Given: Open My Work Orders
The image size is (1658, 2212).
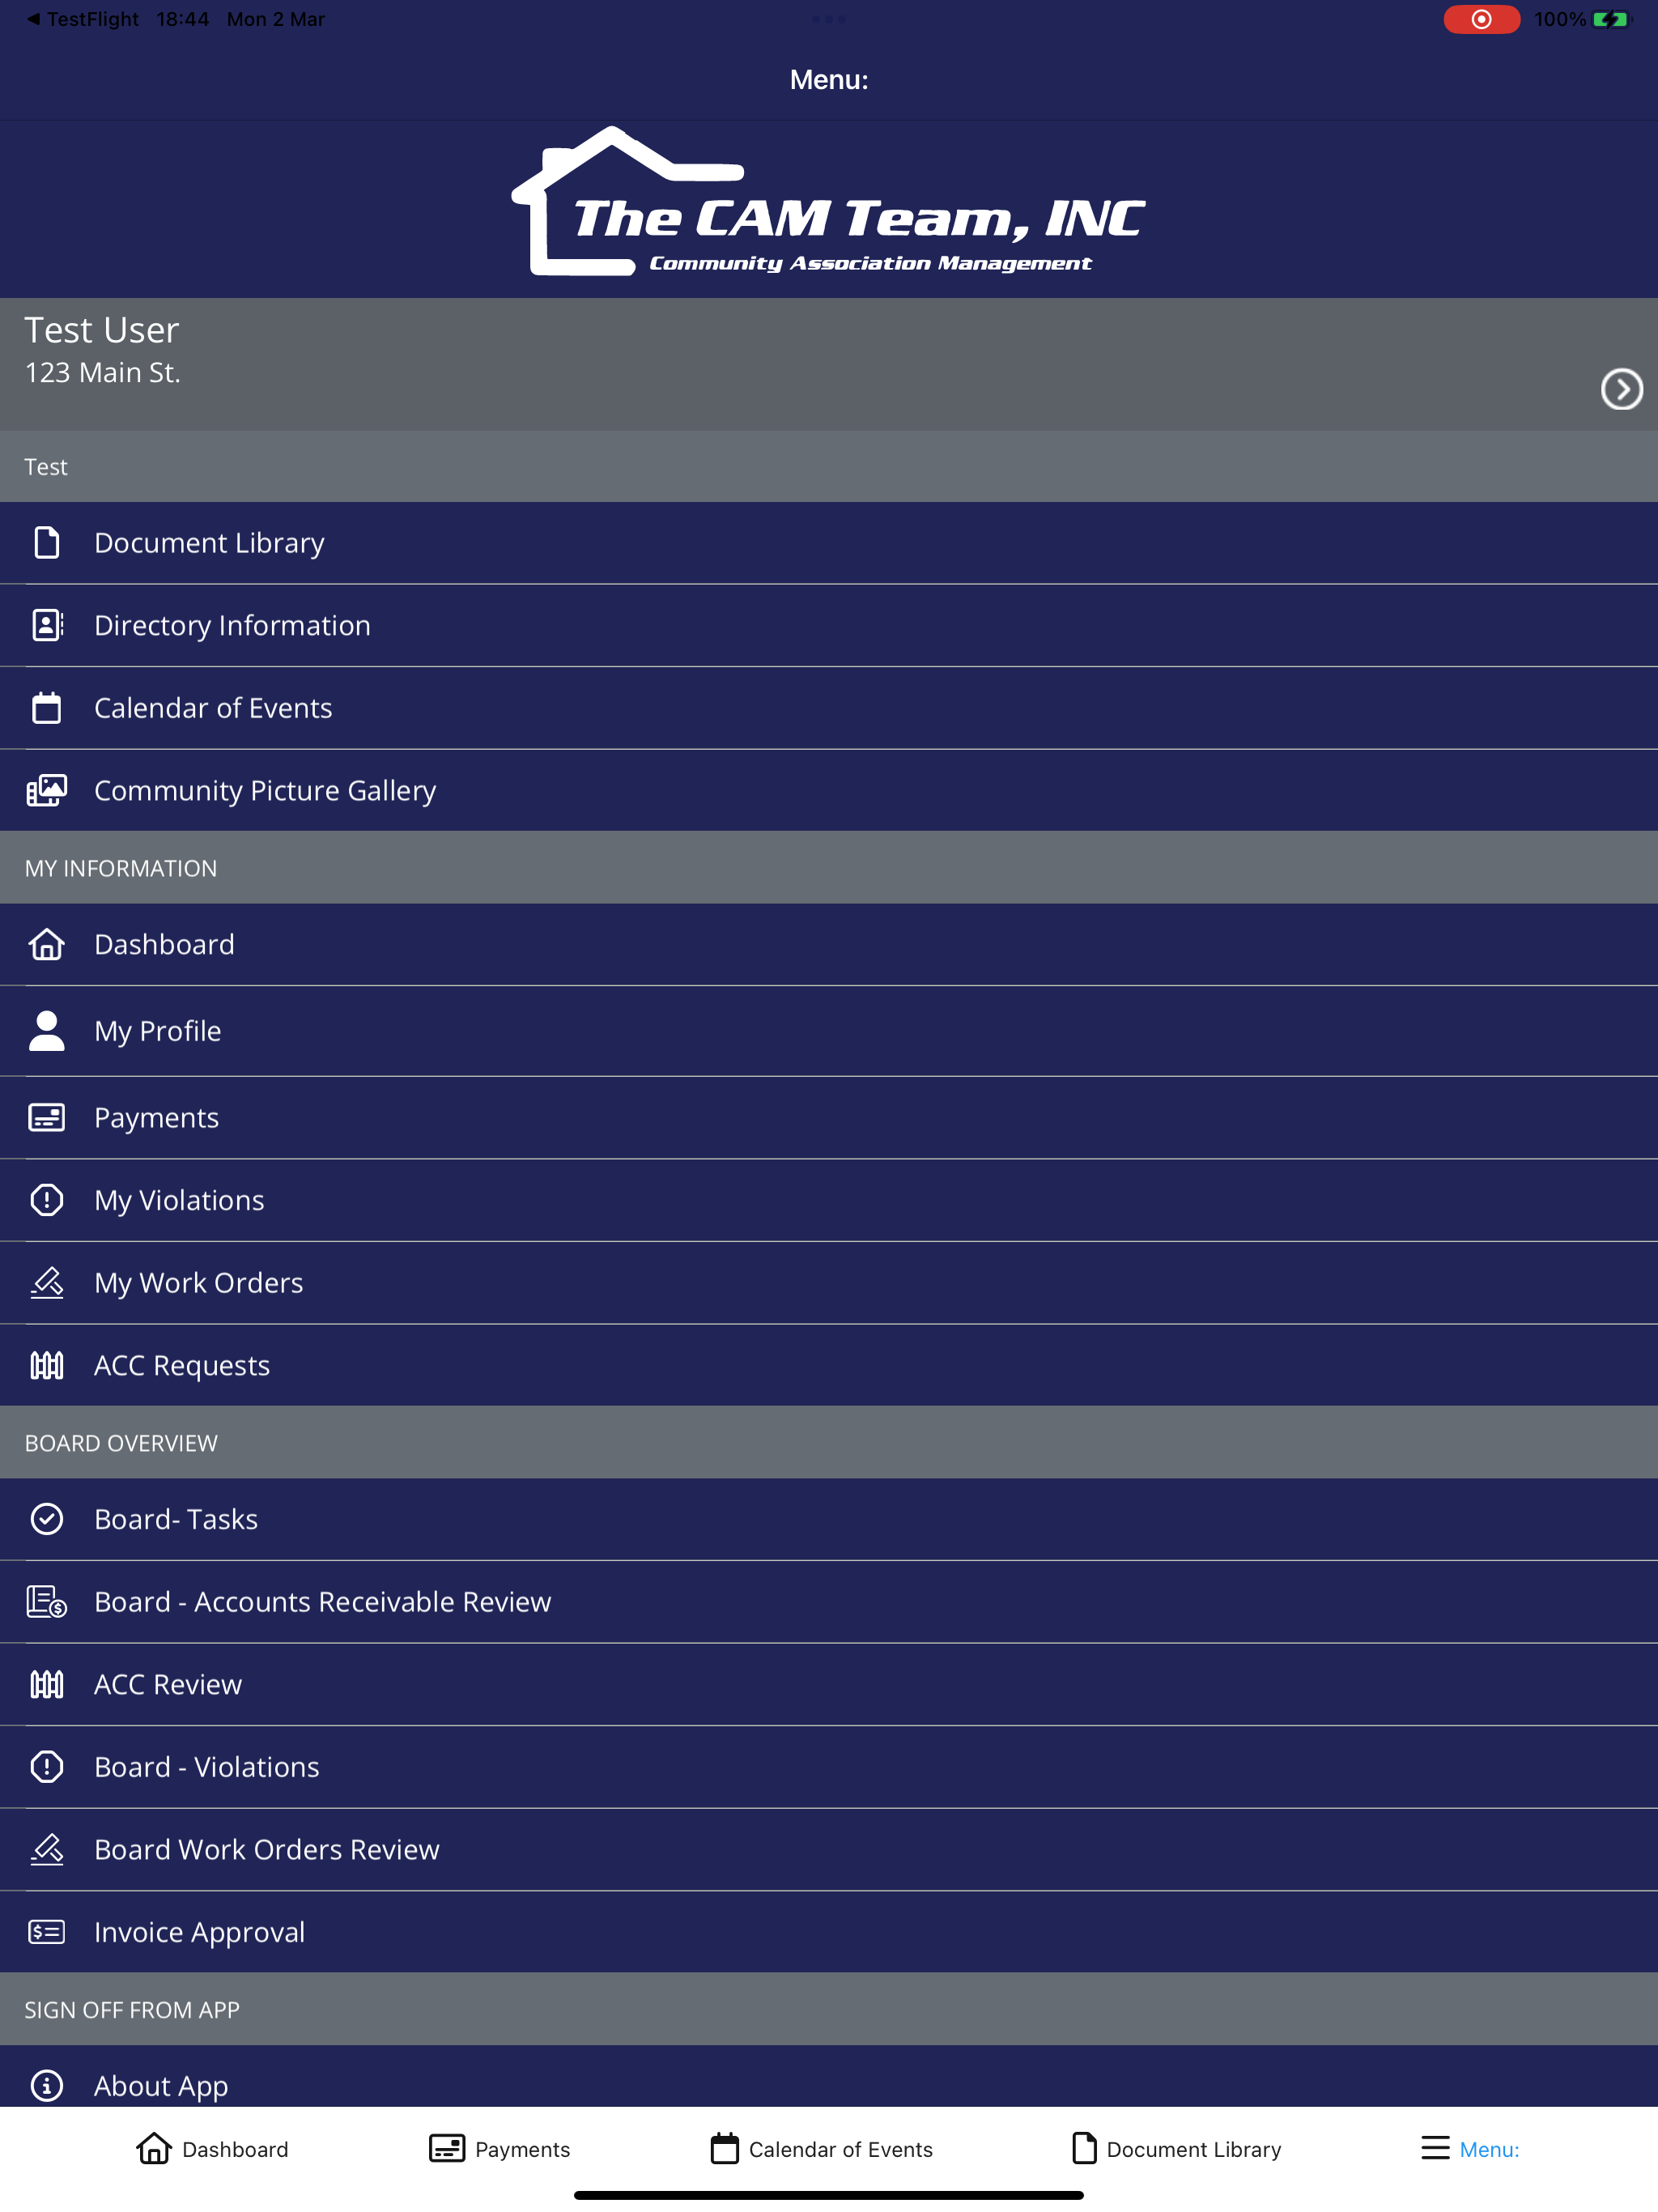Looking at the screenshot, I should (x=829, y=1283).
